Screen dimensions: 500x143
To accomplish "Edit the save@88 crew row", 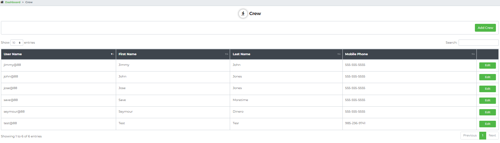I will click(x=487, y=100).
